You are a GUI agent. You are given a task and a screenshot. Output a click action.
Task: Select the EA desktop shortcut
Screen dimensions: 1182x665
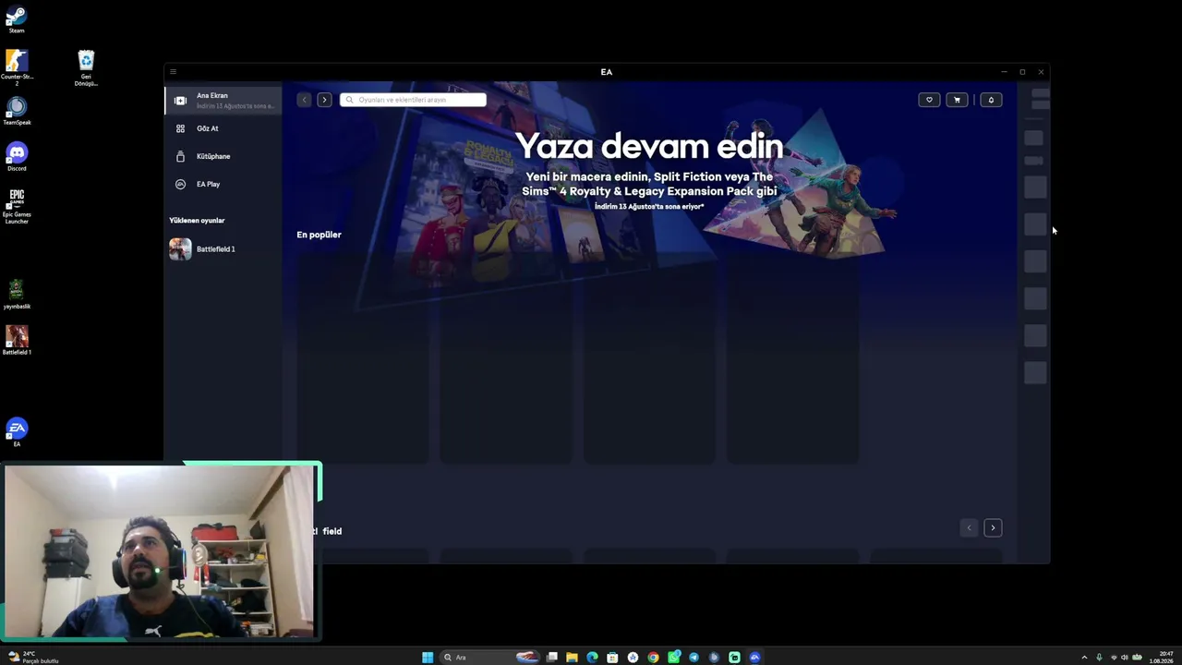tap(17, 431)
